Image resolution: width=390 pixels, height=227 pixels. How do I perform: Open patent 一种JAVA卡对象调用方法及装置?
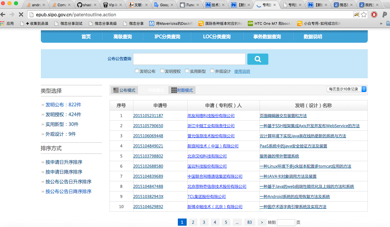pyautogui.click(x=288, y=176)
